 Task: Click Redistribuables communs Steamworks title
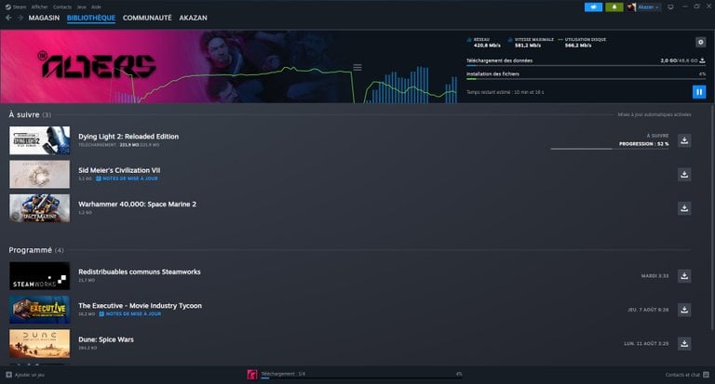point(139,271)
